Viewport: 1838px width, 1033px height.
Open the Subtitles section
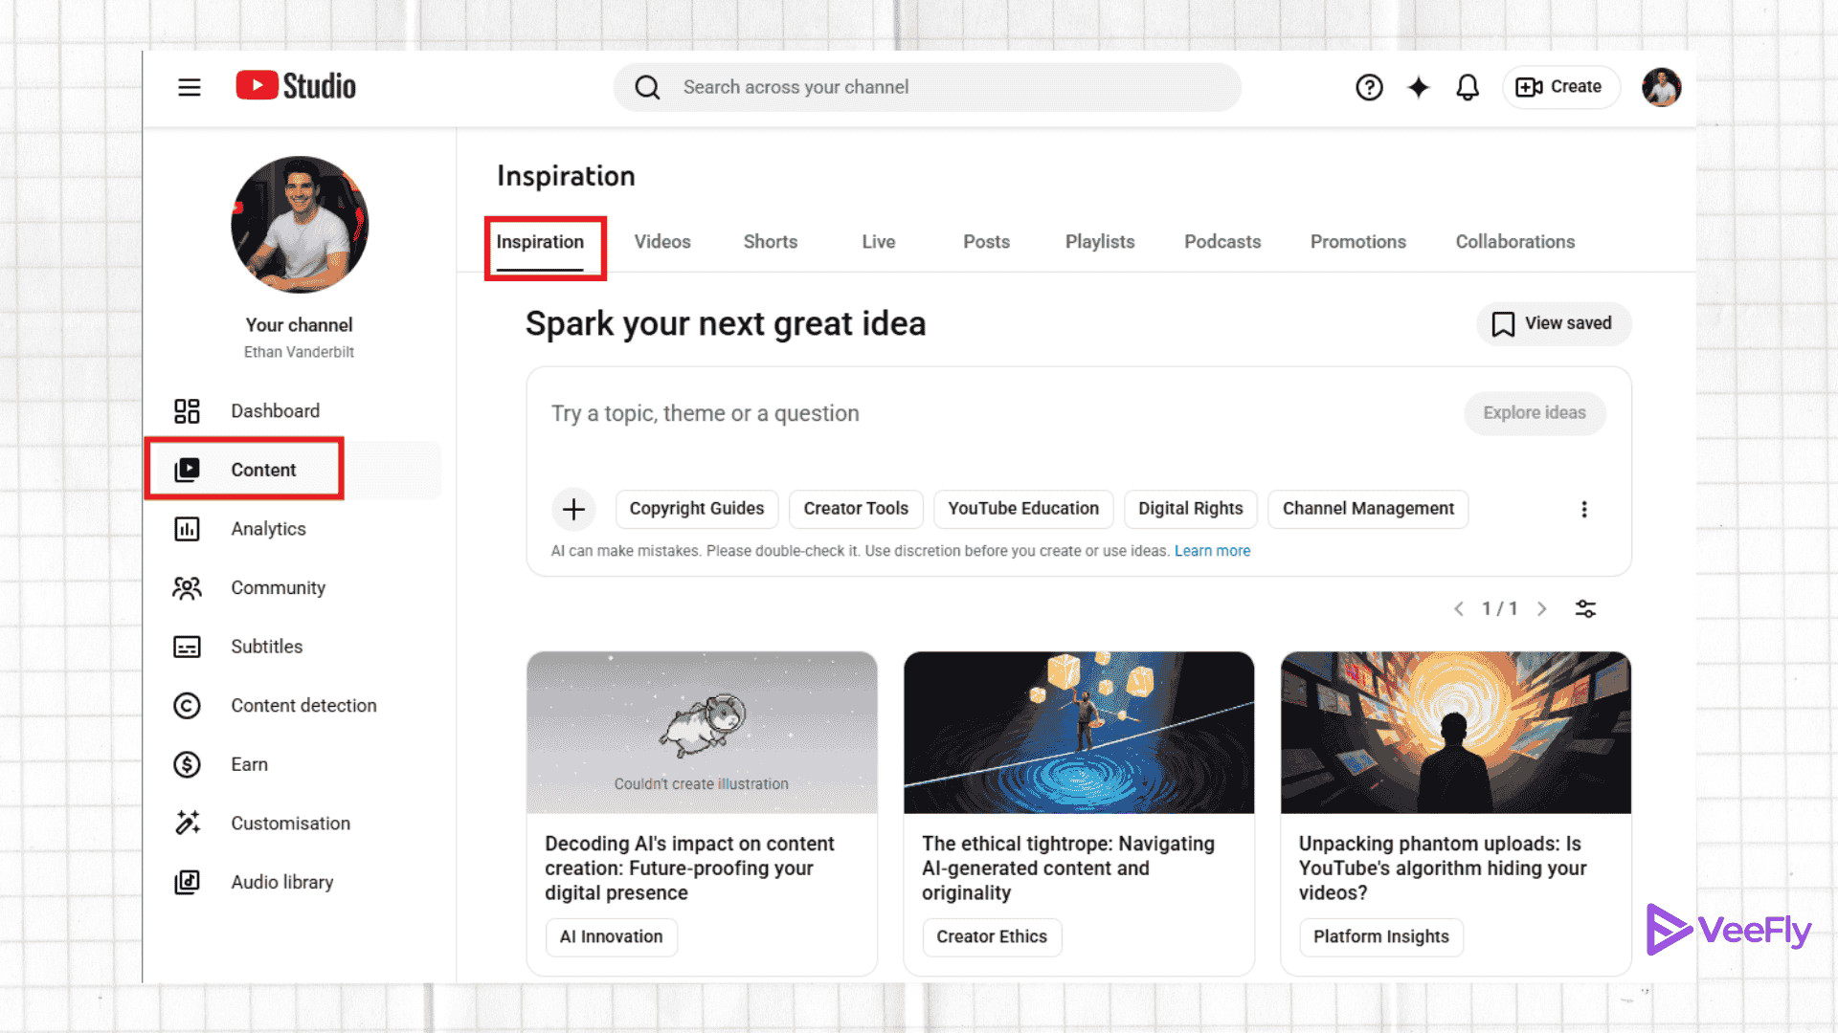[x=266, y=647]
